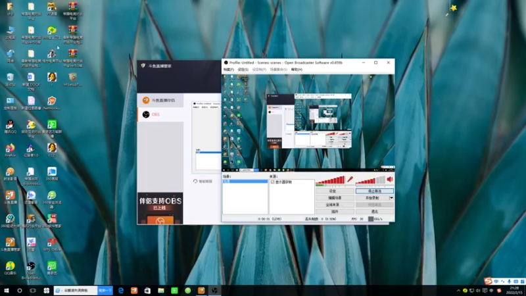Viewport: 526px width, 296px height.
Task: Click the 停止串流 stop streaming button
Action: pos(374,191)
